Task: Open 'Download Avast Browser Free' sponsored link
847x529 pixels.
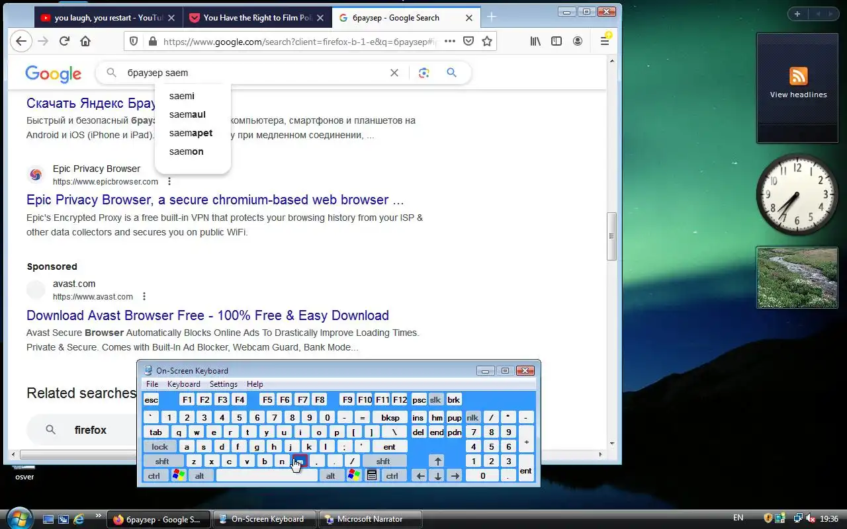Action: [208, 315]
